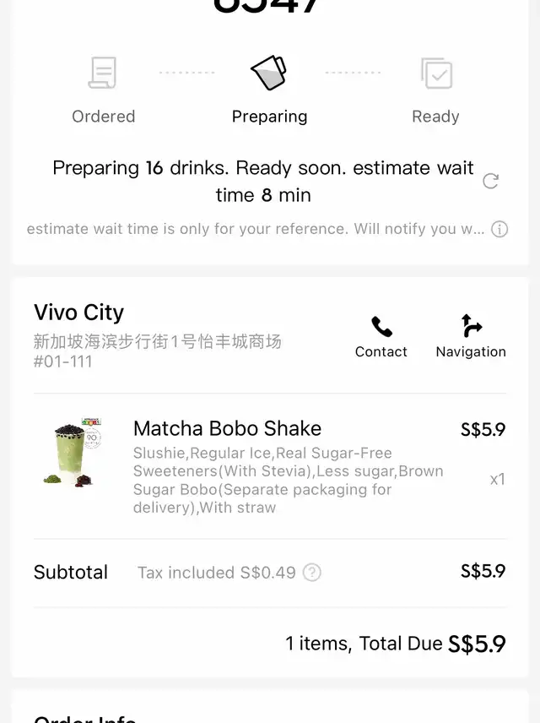Tap the Vivo City store name
The image size is (540, 723).
78,313
